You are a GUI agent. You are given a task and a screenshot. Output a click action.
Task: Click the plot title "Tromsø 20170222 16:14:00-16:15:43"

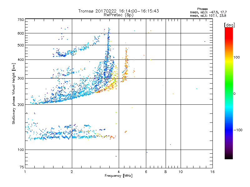point(118,11)
